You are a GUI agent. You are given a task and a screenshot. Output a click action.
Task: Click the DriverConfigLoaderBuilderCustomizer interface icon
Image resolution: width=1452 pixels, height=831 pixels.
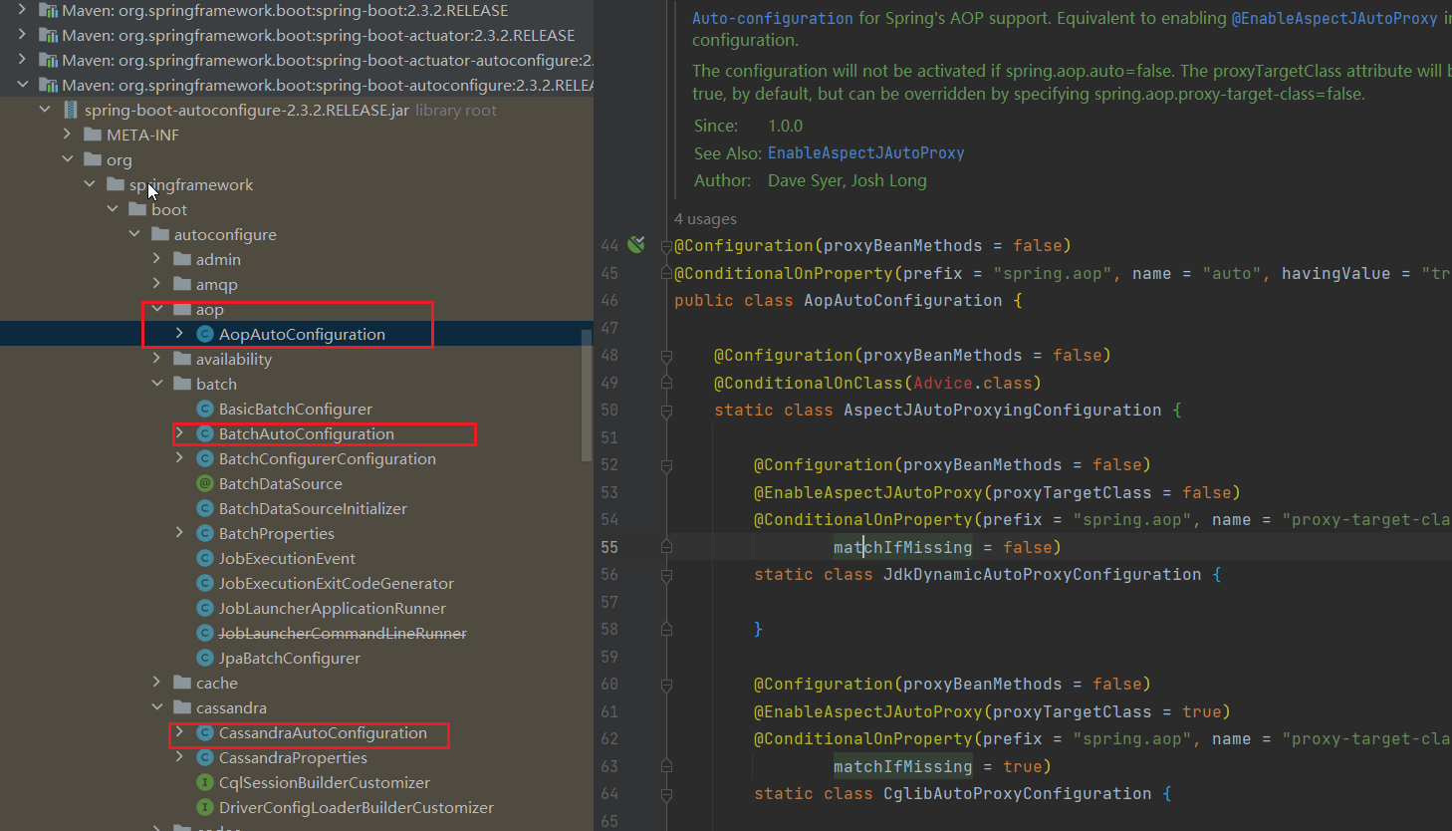(x=205, y=807)
